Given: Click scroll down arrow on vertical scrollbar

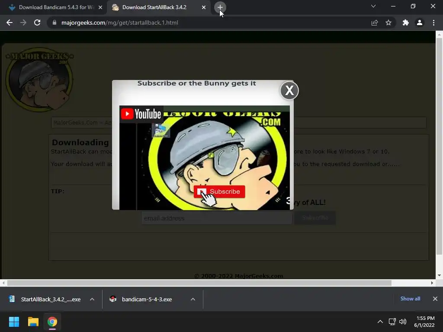Looking at the screenshot, I should (439, 275).
